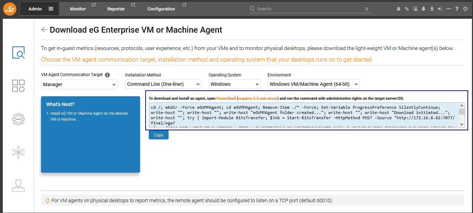Select the Admin tab
473x213 pixels.
[39, 9]
